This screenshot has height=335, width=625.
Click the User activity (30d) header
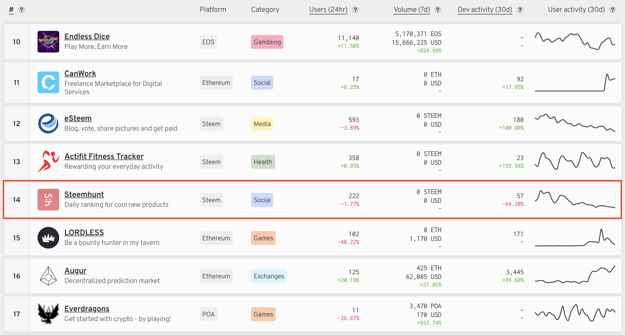coord(576,10)
